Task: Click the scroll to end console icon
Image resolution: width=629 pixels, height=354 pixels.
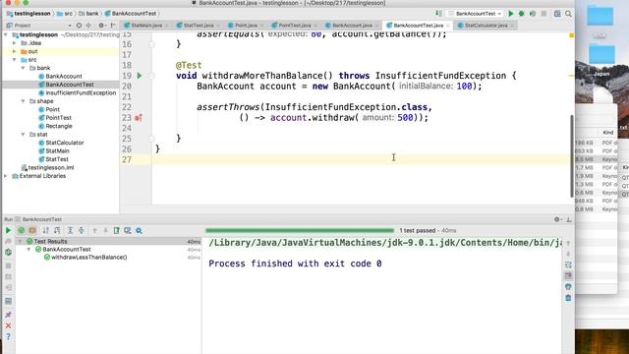Action: pos(568,275)
